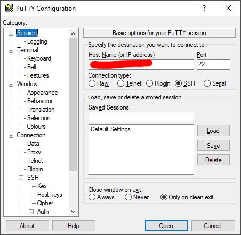
Task: Click the Category tree scrollbar thumb
Action: [73, 104]
